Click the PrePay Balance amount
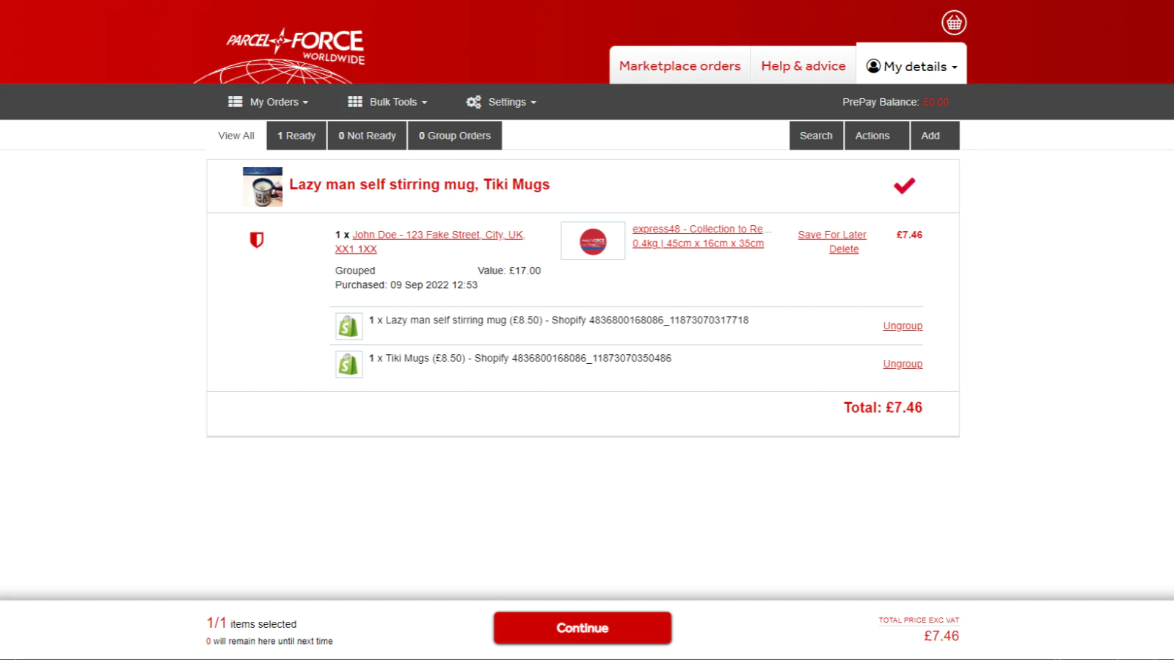 (x=936, y=102)
